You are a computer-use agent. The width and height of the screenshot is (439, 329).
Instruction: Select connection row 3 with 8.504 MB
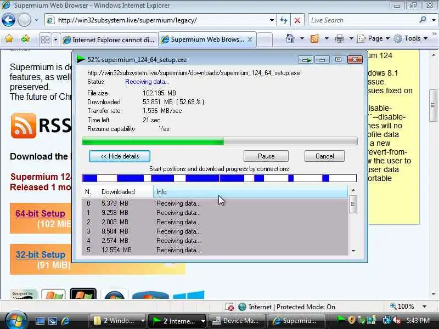click(215, 231)
